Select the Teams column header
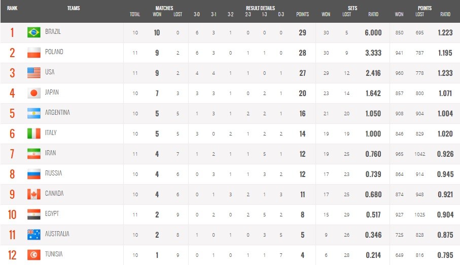The width and height of the screenshot is (460, 265). (x=73, y=8)
